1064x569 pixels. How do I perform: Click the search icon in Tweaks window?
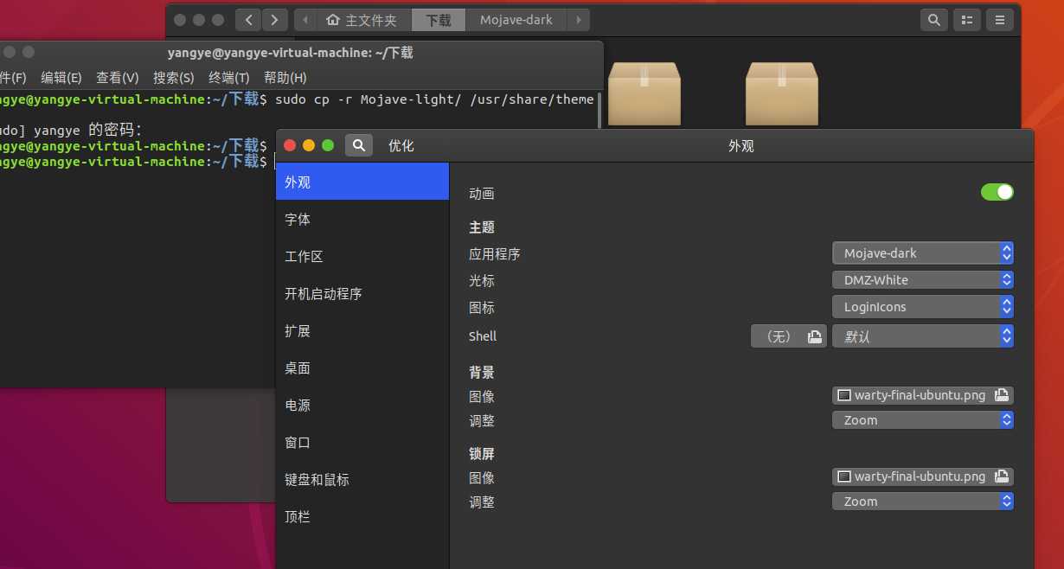[x=359, y=145]
